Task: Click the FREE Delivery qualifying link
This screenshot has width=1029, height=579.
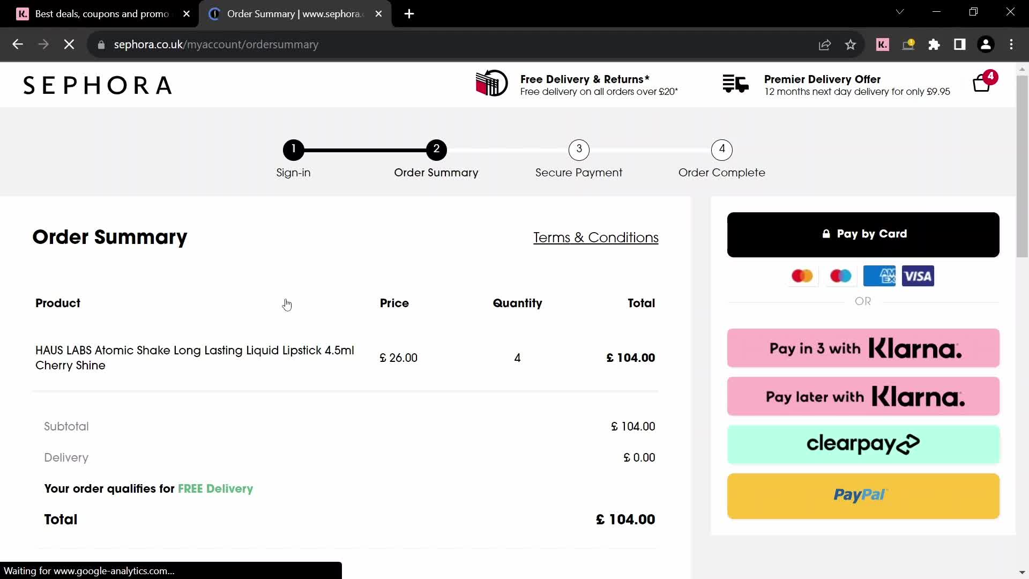Action: 215,488
